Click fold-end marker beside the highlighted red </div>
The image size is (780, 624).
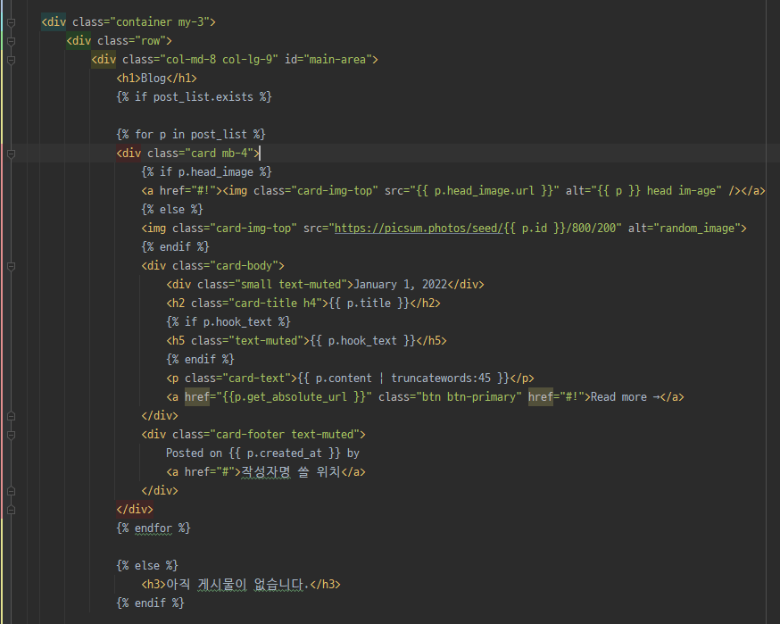click(x=11, y=510)
